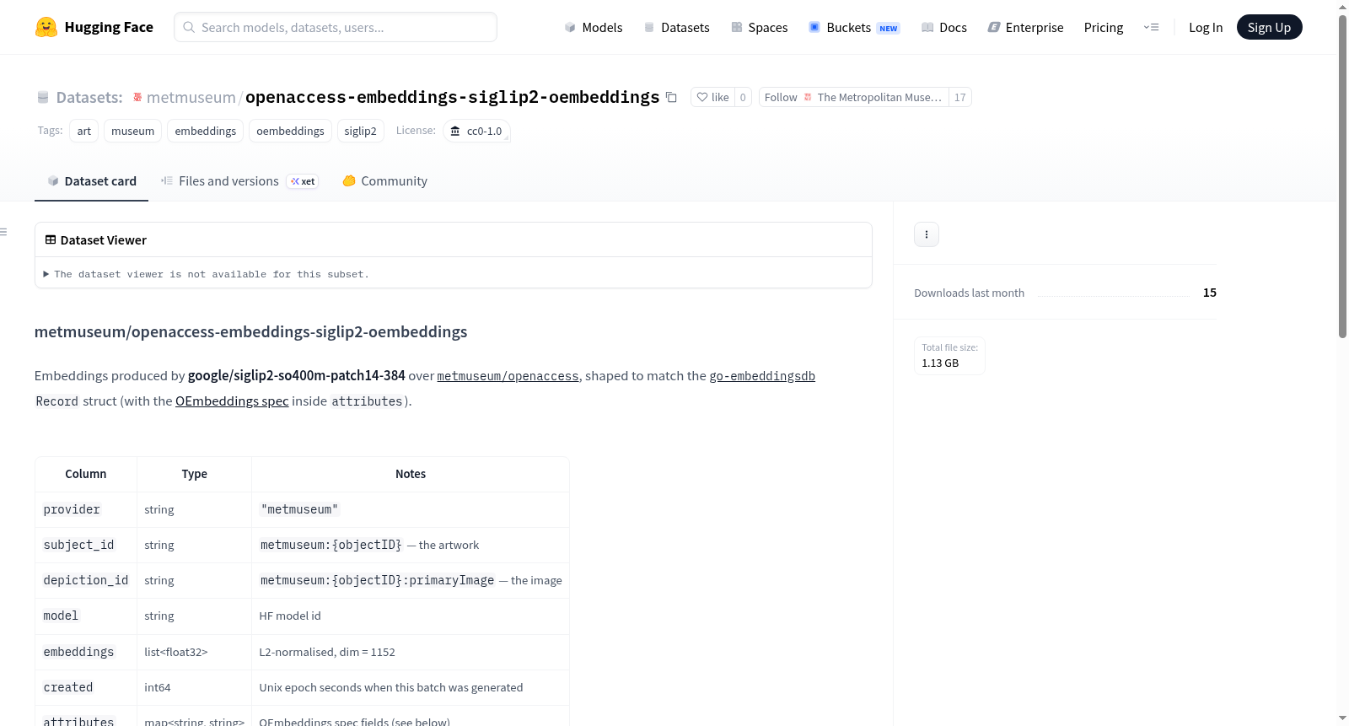Click the depiction_id column cell

click(x=86, y=581)
